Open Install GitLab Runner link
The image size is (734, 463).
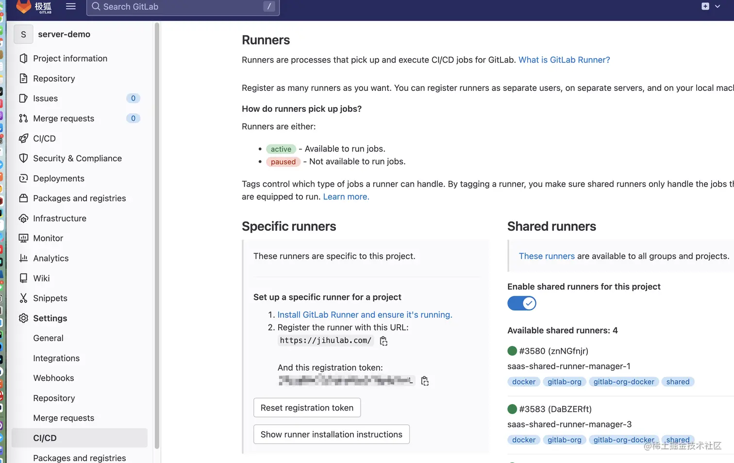[365, 315]
